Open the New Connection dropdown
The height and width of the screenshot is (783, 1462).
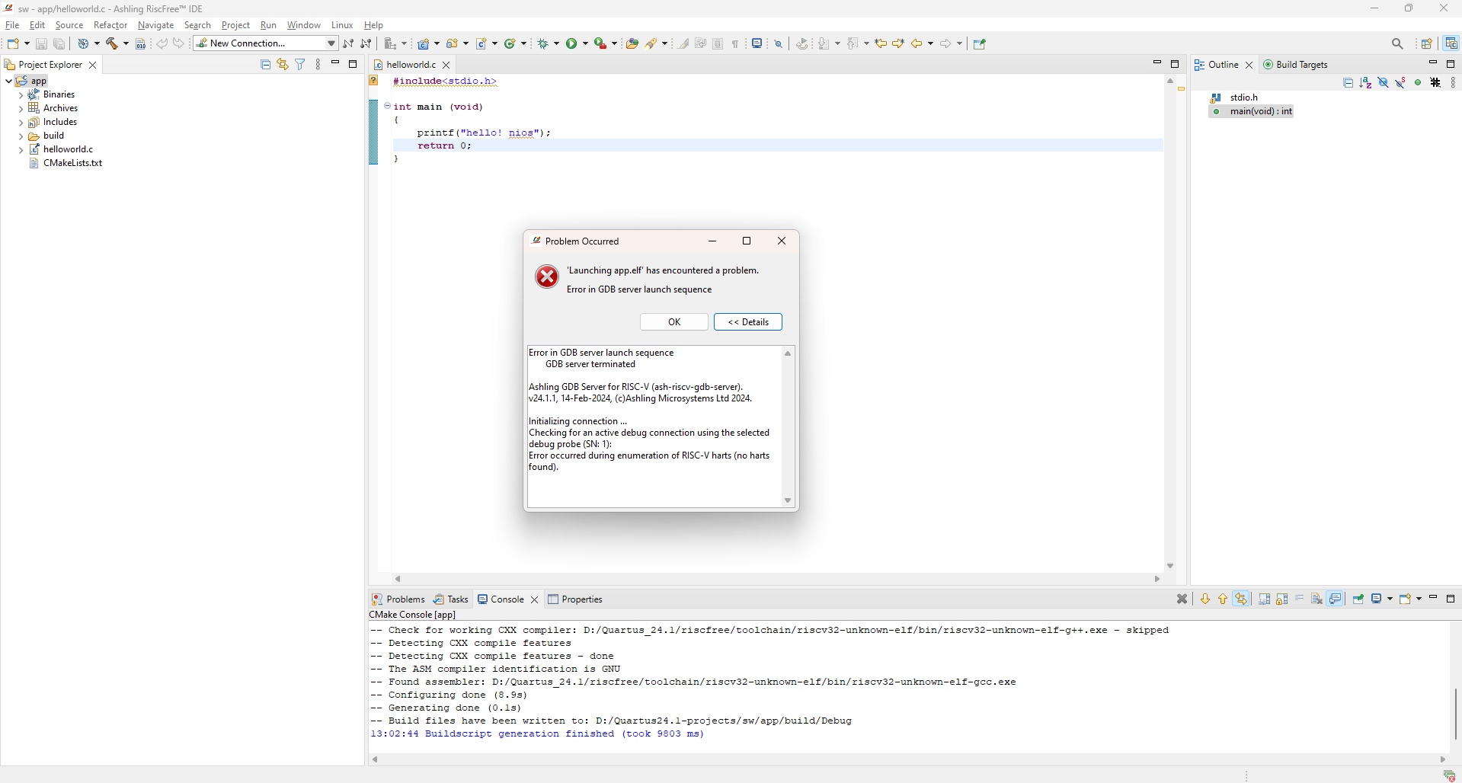(331, 43)
